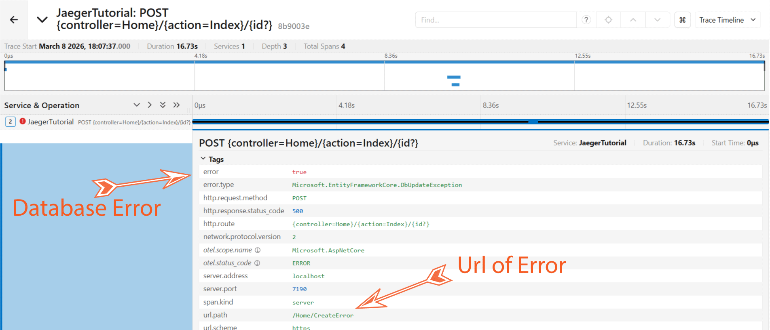Open the search help question icon
Image resolution: width=770 pixels, height=330 pixels.
pyautogui.click(x=586, y=20)
